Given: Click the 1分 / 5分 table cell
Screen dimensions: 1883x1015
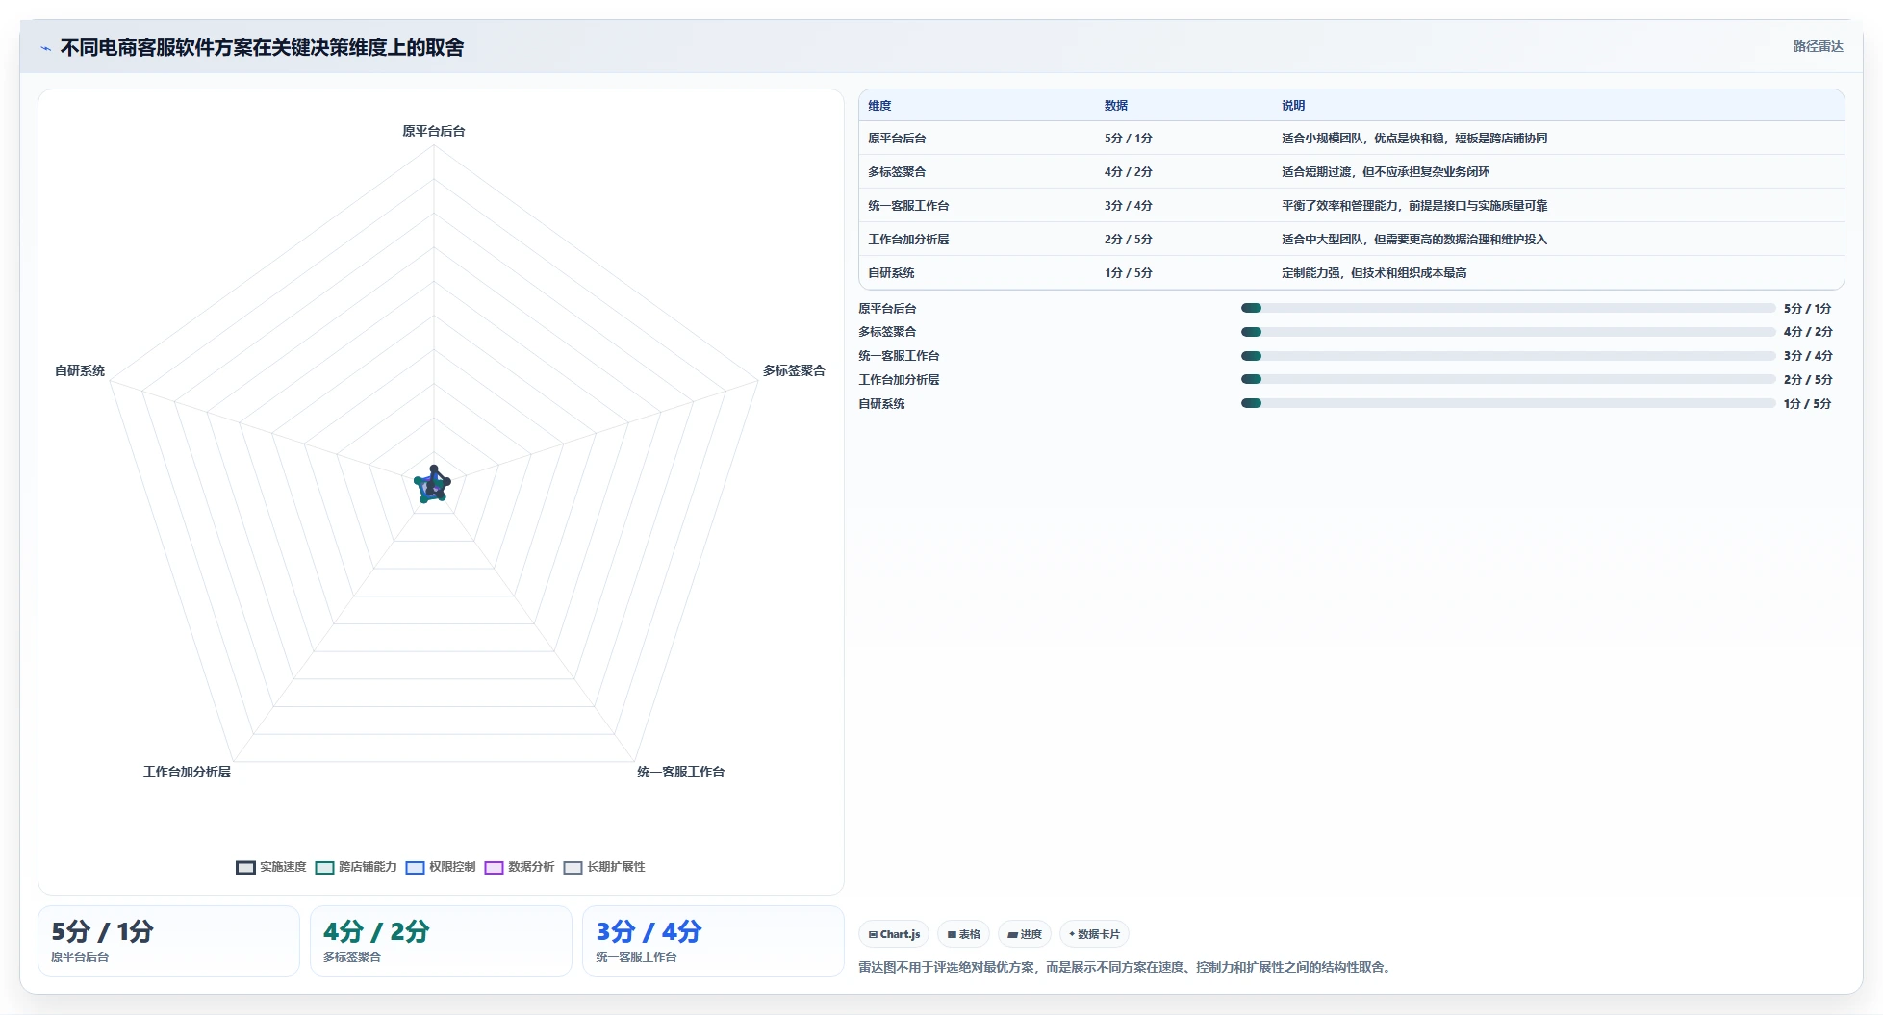Looking at the screenshot, I should coord(1129,273).
